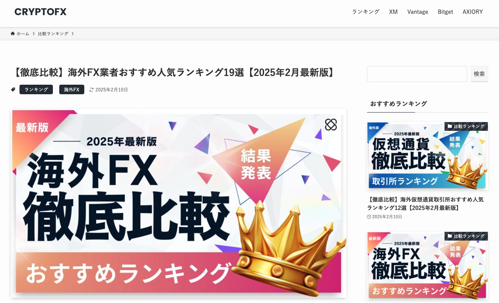Open the 仮想通貨徹底比較 sidebar thumbnail

(x=427, y=156)
